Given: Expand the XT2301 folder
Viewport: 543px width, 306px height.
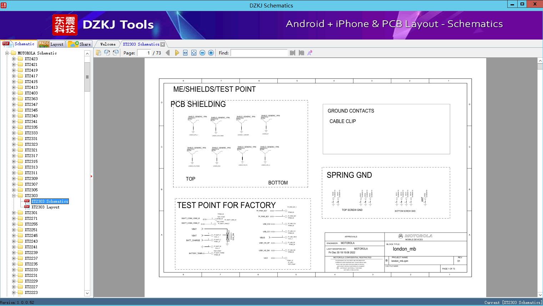Looking at the screenshot, I should coord(14,213).
